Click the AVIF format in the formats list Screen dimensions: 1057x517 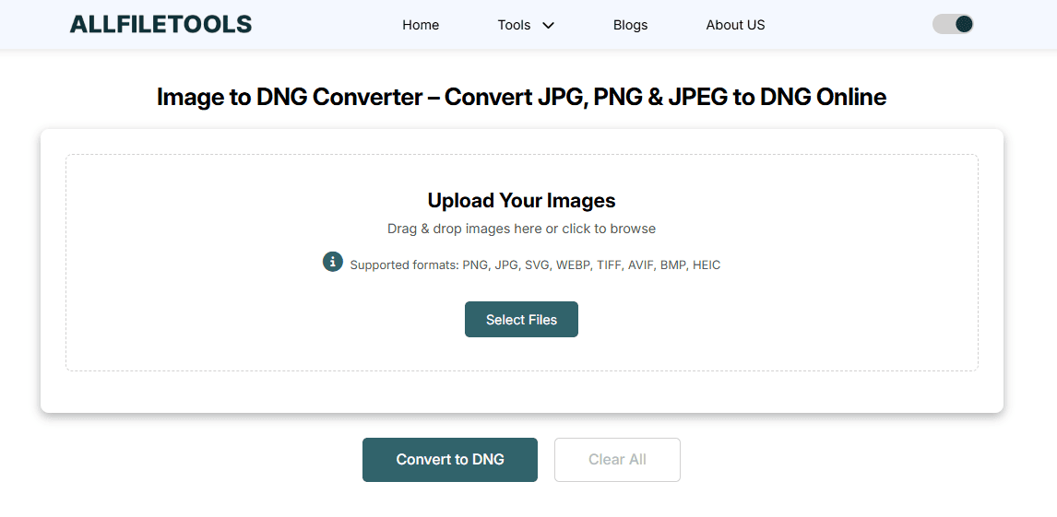tap(640, 265)
